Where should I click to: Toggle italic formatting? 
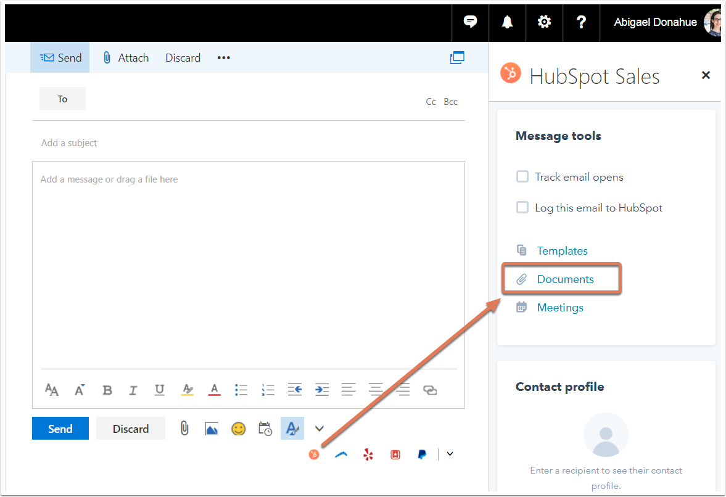click(133, 390)
